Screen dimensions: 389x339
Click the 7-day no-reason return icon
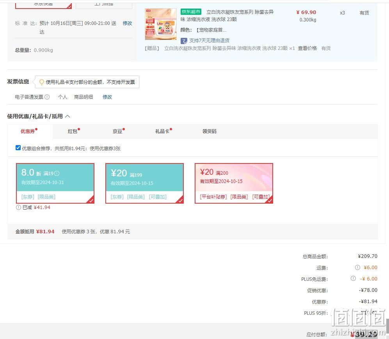(x=184, y=41)
